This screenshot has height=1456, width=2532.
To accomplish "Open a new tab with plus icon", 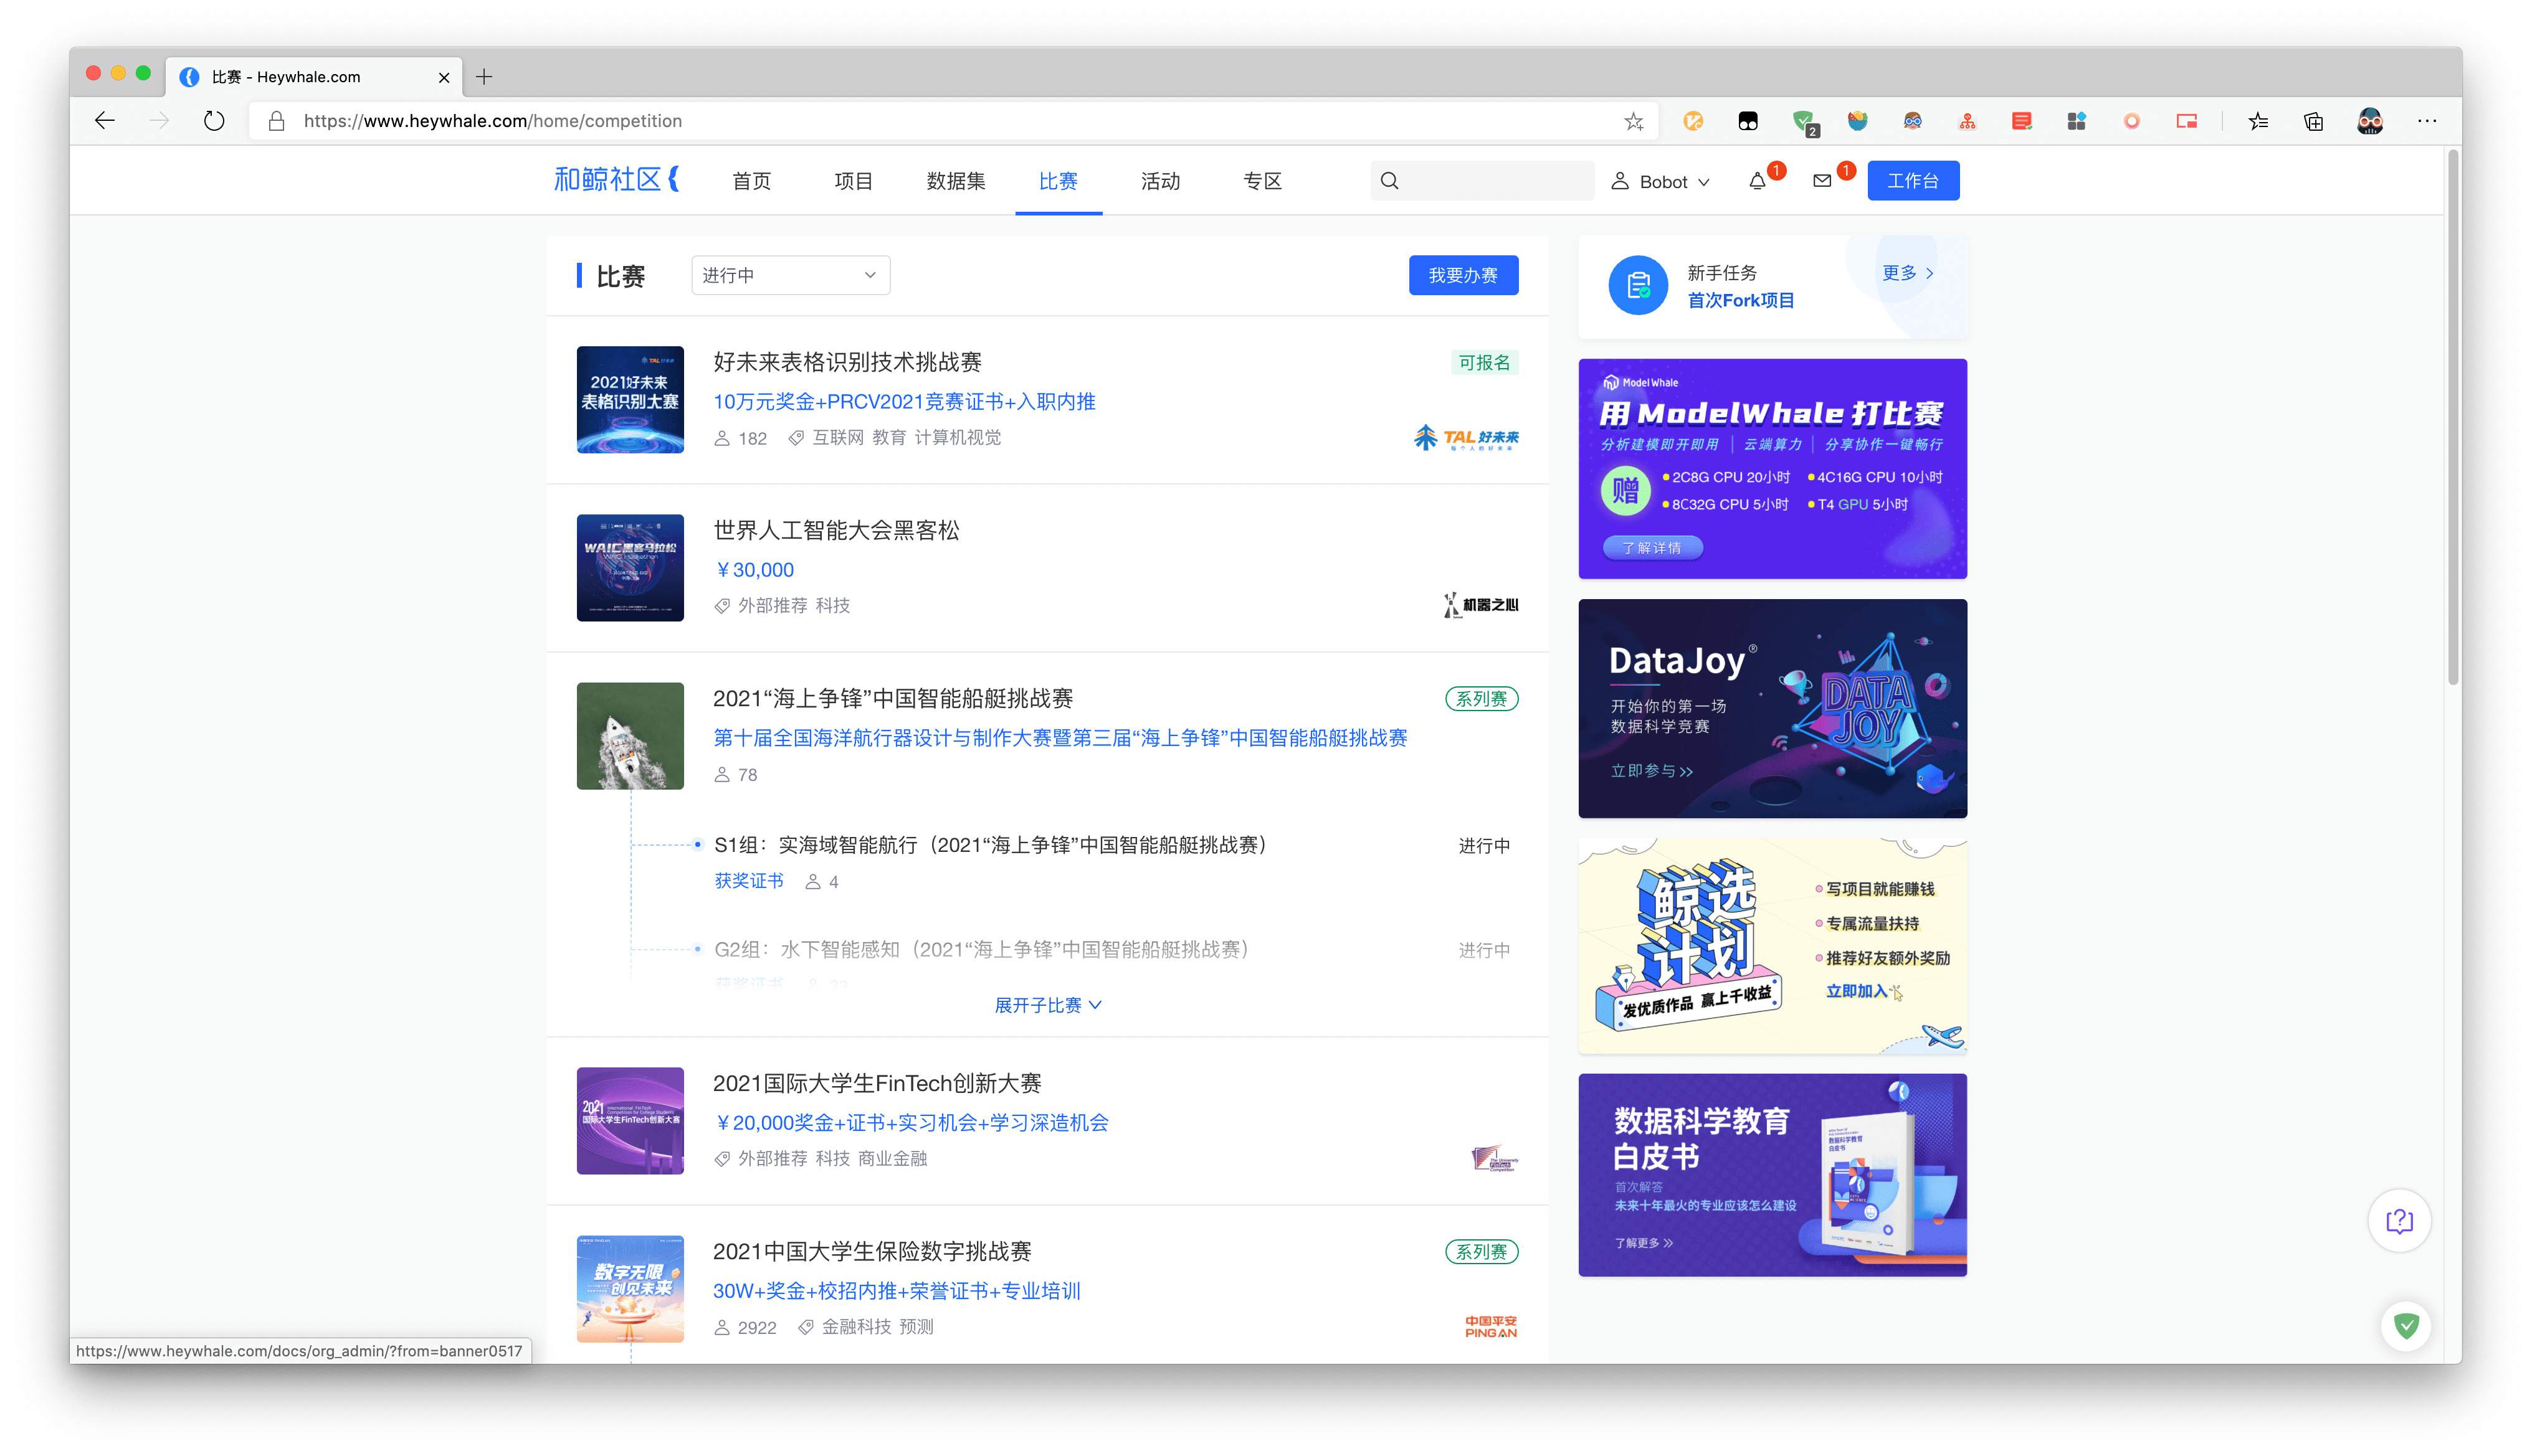I will pos(484,76).
